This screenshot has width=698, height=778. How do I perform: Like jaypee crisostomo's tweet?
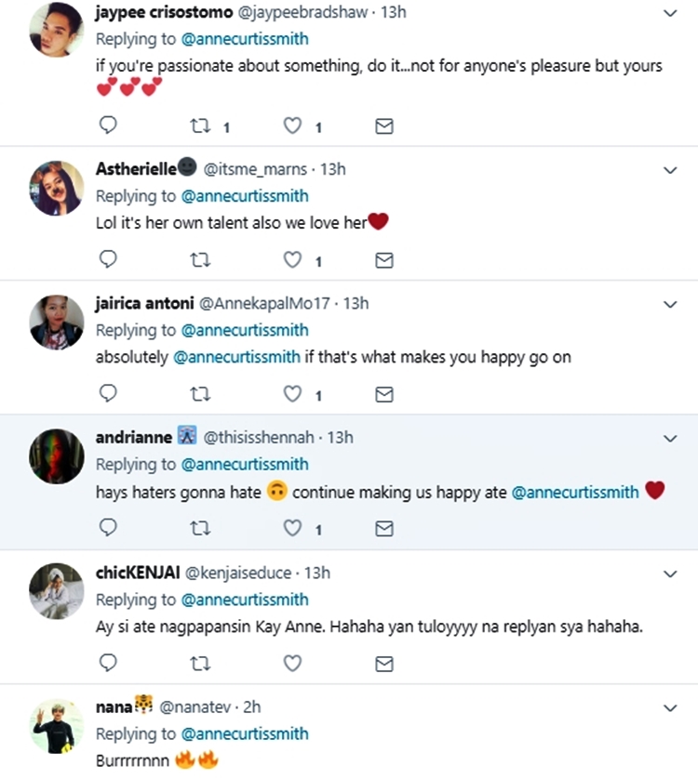[293, 126]
